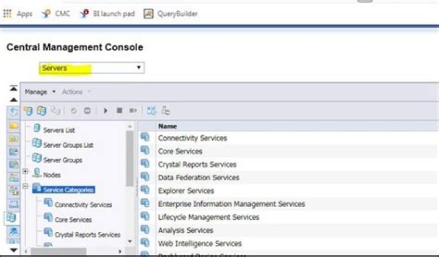This screenshot has width=439, height=257.
Task: Select the Nodes tree item
Action: tap(52, 175)
